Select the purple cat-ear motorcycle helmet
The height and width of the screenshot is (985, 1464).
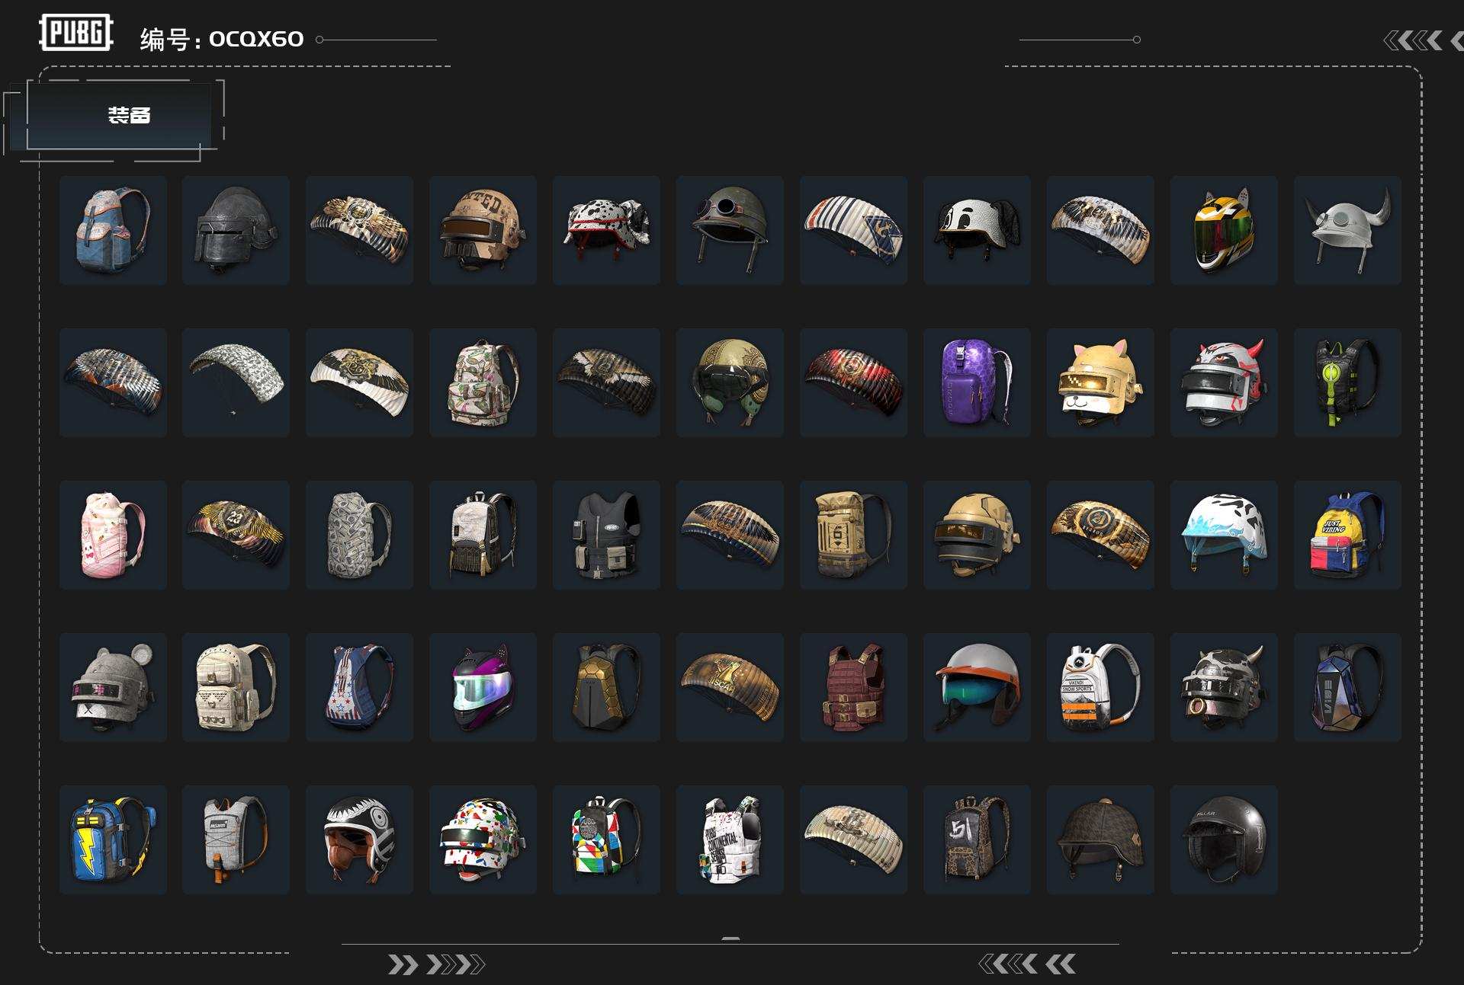pyautogui.click(x=483, y=687)
